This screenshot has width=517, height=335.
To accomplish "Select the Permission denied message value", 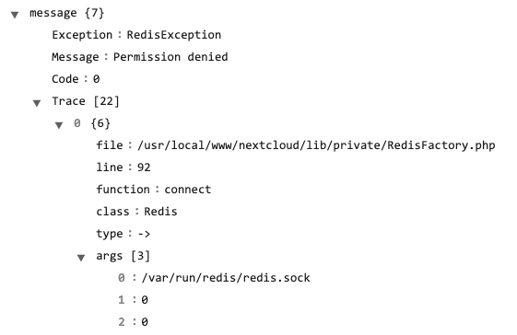I will pyautogui.click(x=170, y=57).
